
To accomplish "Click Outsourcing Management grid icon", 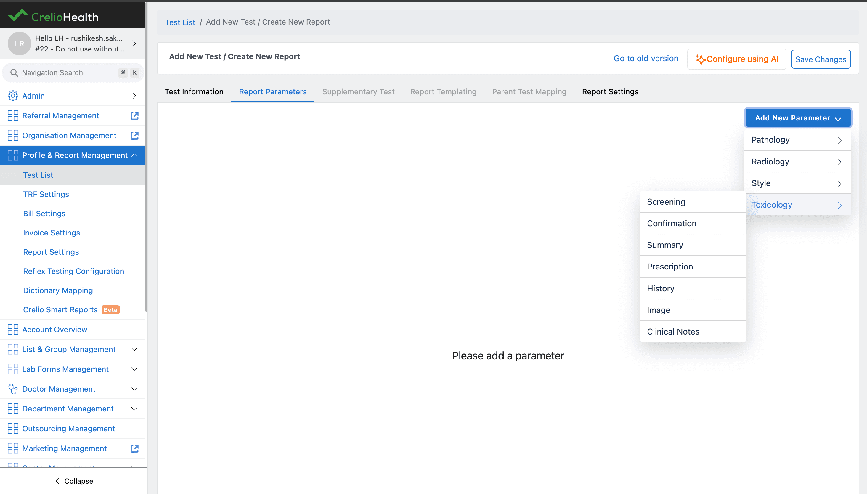I will (13, 429).
